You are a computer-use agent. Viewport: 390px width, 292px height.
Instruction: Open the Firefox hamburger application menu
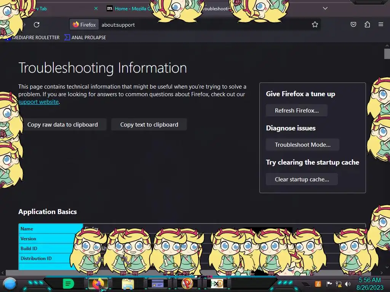pyautogui.click(x=380, y=24)
